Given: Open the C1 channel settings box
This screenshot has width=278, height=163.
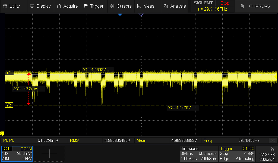Looking at the screenshot, I should point(17,154).
